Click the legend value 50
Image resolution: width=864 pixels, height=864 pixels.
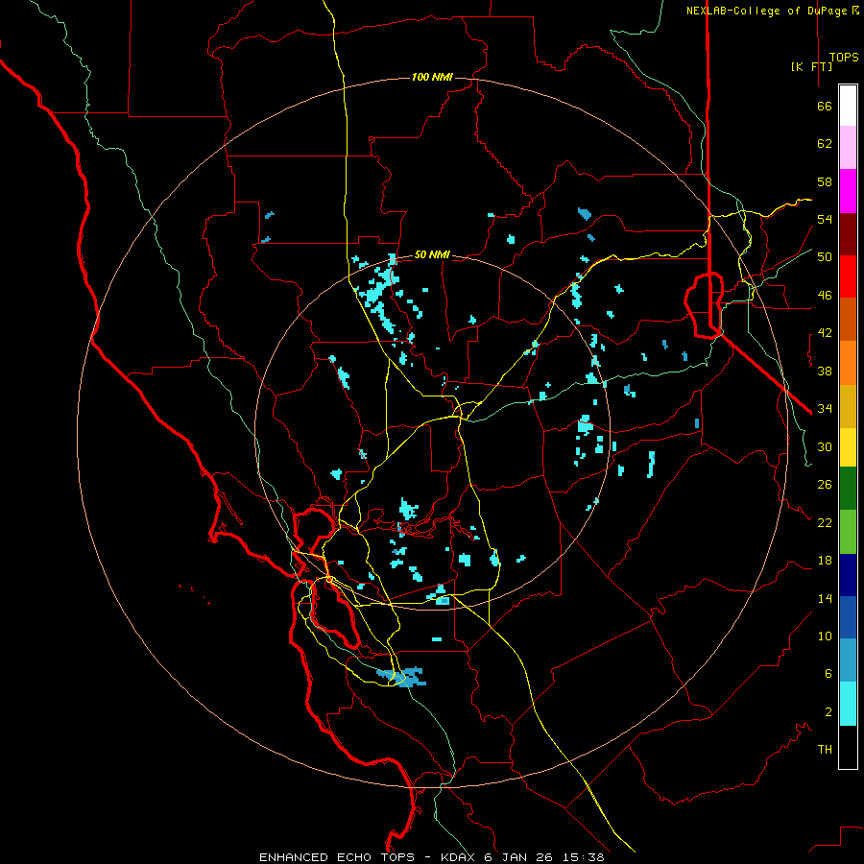[x=825, y=257]
